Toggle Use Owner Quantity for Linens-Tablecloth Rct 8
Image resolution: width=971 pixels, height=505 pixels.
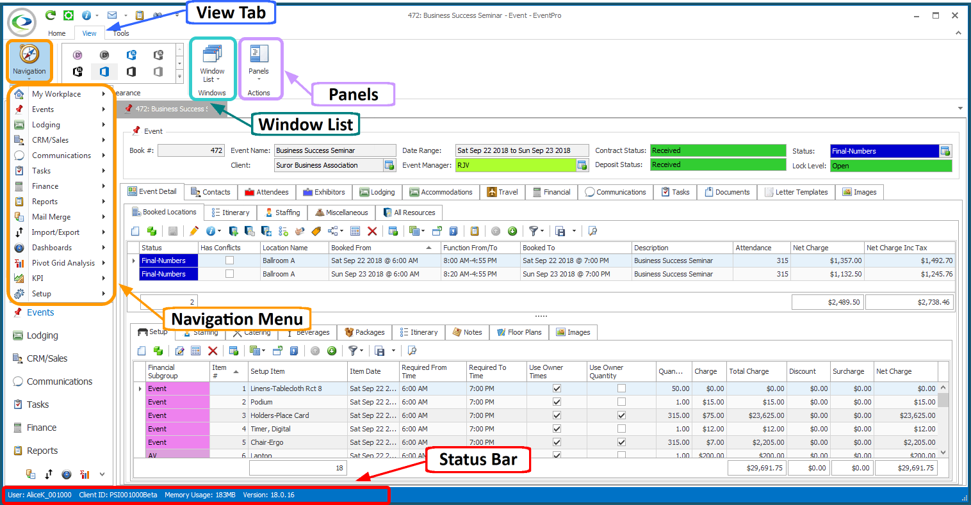tap(621, 389)
